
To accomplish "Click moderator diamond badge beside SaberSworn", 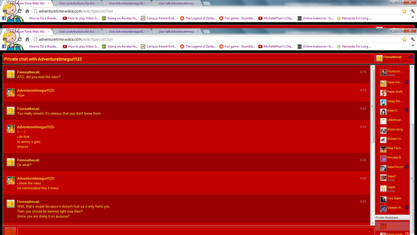I will pyautogui.click(x=407, y=166).
